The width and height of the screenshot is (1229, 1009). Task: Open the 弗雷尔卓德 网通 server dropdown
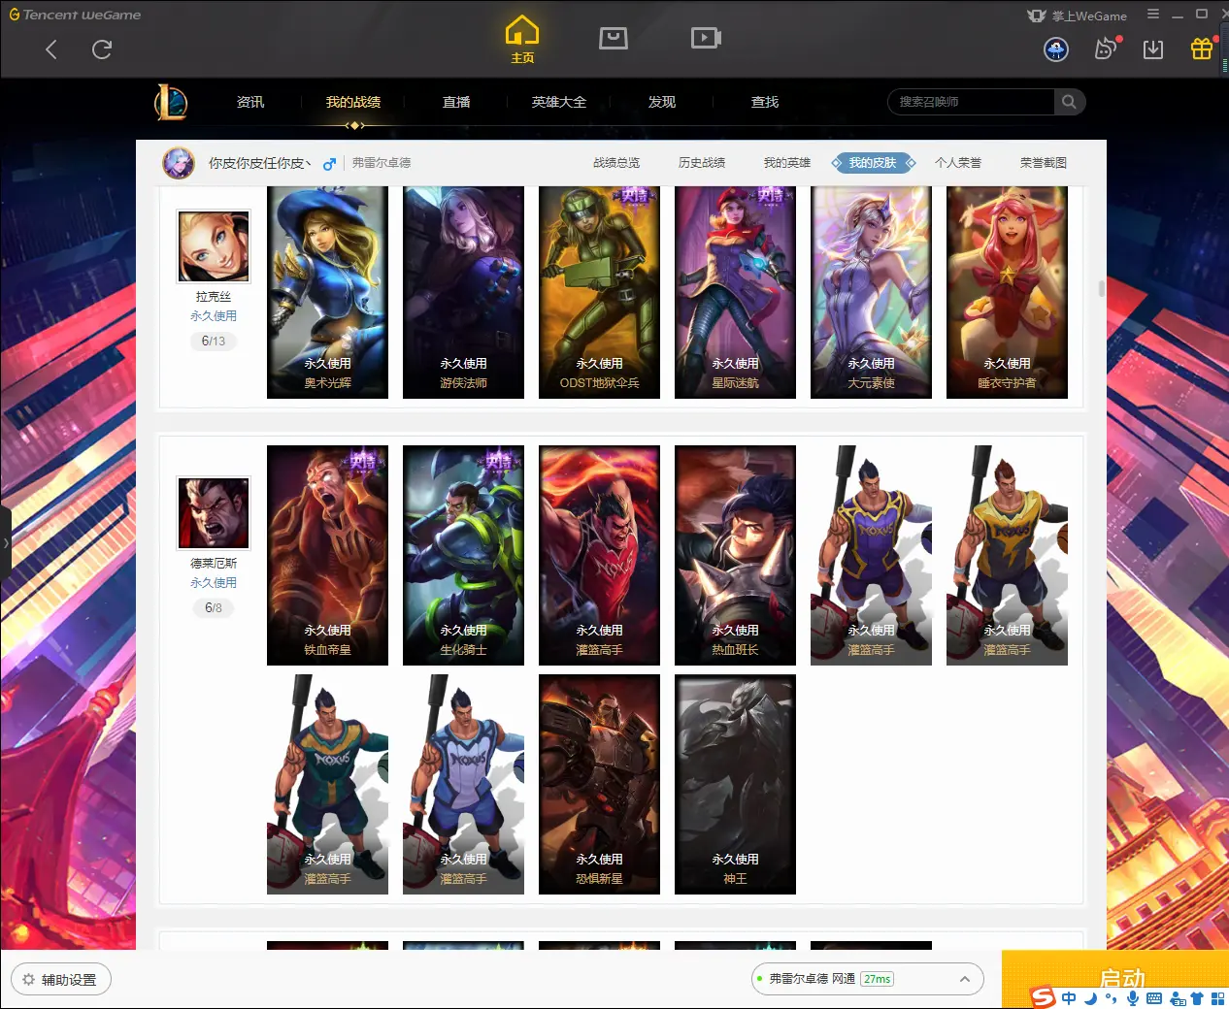(x=868, y=979)
